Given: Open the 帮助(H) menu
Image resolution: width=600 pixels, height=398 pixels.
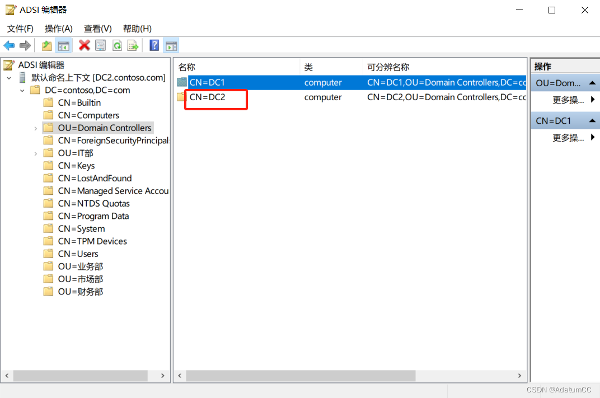Looking at the screenshot, I should click(x=137, y=29).
